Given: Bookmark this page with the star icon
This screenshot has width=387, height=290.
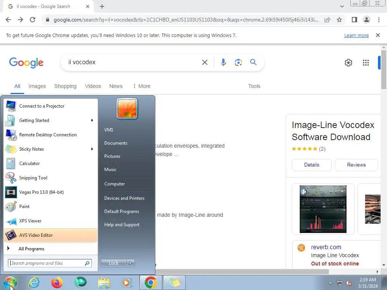Looking at the screenshot, I should point(339,20).
